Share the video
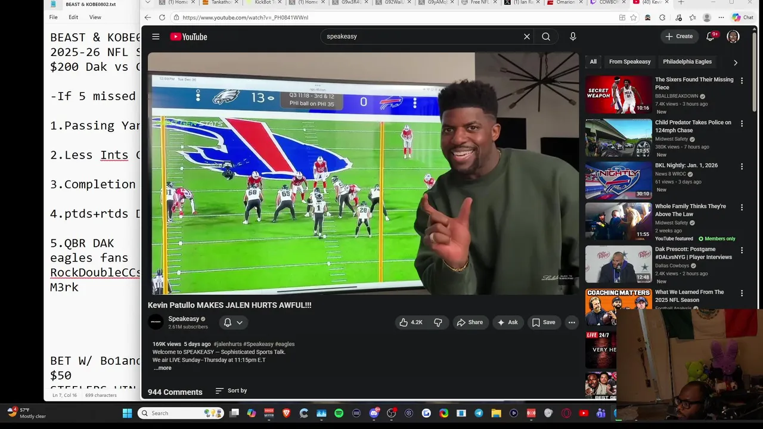Screen dimensions: 763x429 click(x=470, y=322)
